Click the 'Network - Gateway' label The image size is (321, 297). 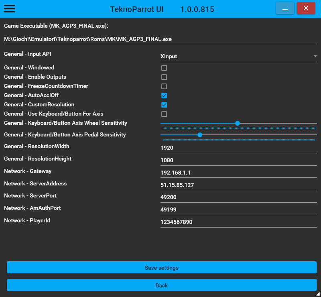pos(28,171)
